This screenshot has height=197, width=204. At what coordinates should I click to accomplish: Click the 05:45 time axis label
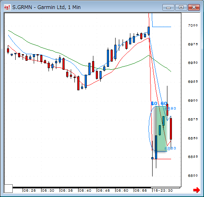point(104,190)
